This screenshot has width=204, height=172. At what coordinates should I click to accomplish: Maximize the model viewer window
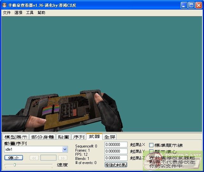[191, 5]
